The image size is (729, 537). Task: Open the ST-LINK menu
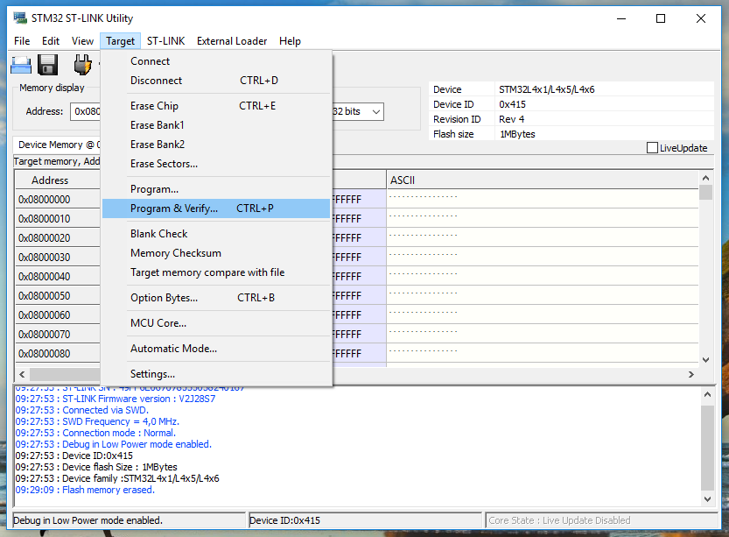(165, 41)
